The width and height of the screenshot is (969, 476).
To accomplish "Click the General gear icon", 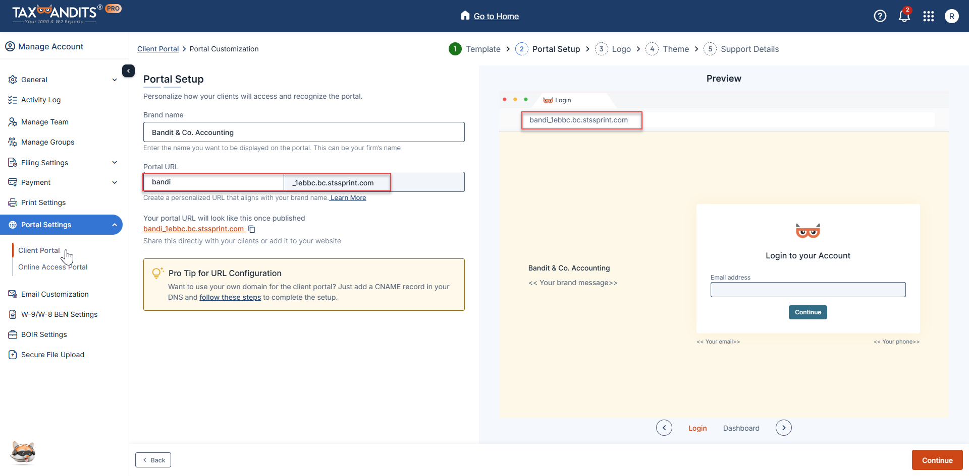I will [13, 80].
